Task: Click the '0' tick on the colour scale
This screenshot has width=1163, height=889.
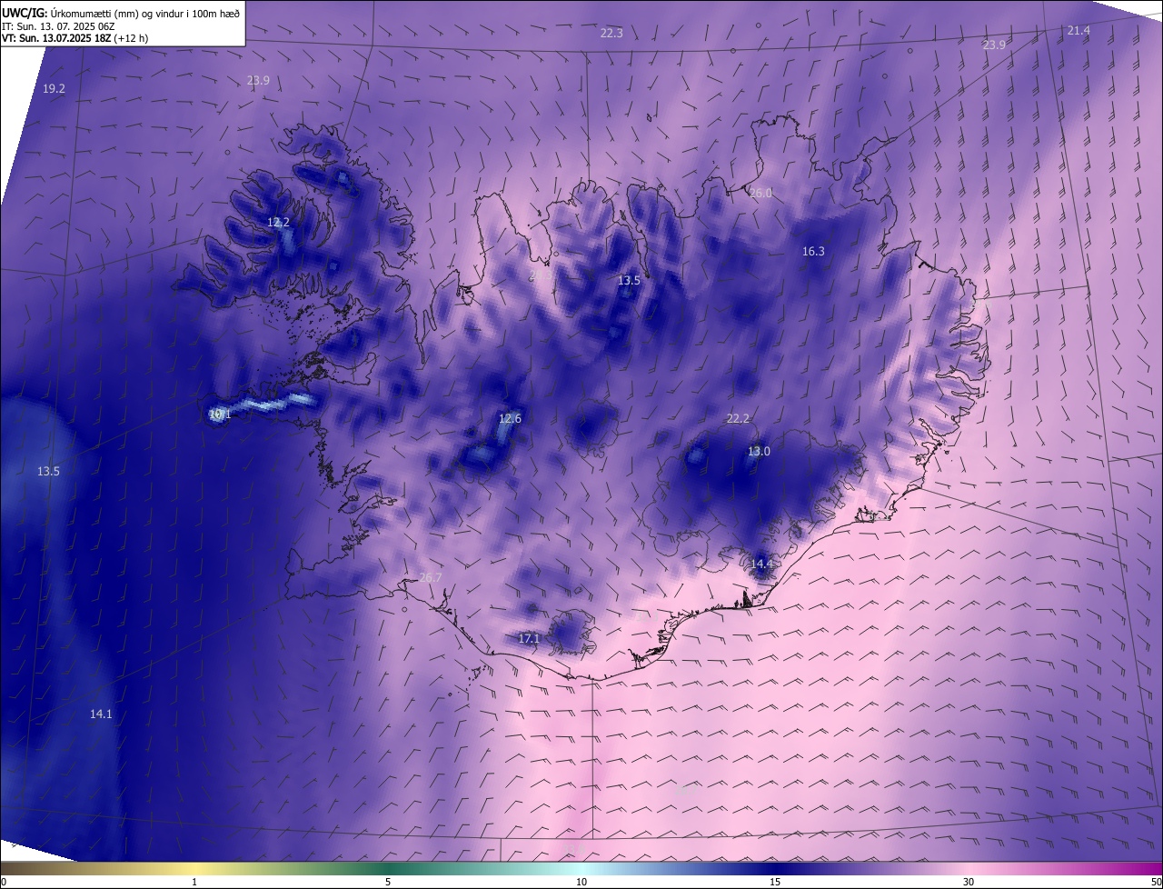Action: [x=4, y=882]
